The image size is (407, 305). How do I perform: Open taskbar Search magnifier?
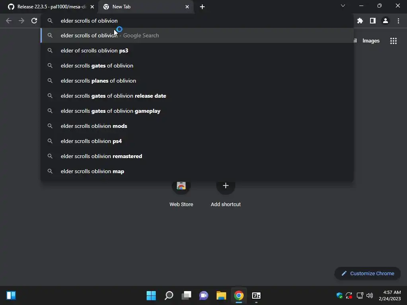tap(169, 295)
